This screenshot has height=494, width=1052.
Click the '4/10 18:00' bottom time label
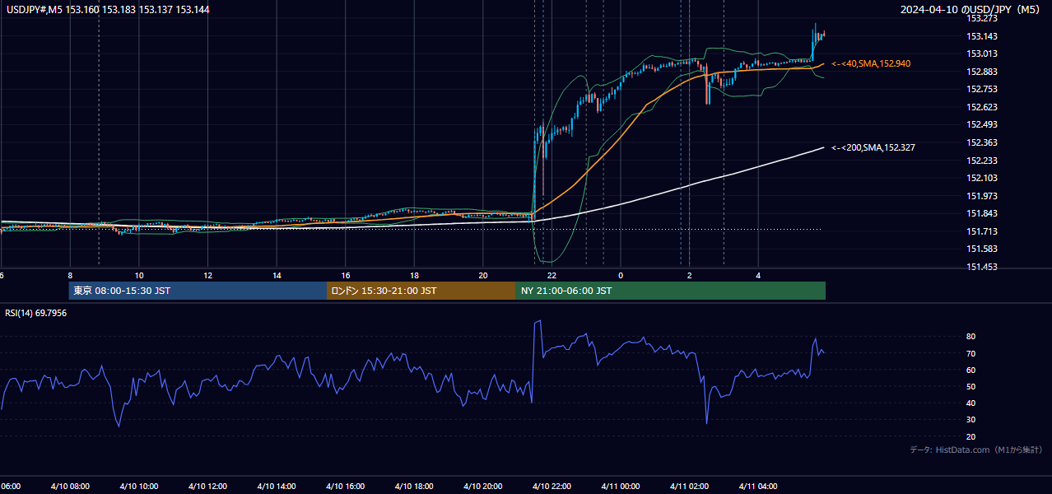coord(414,487)
